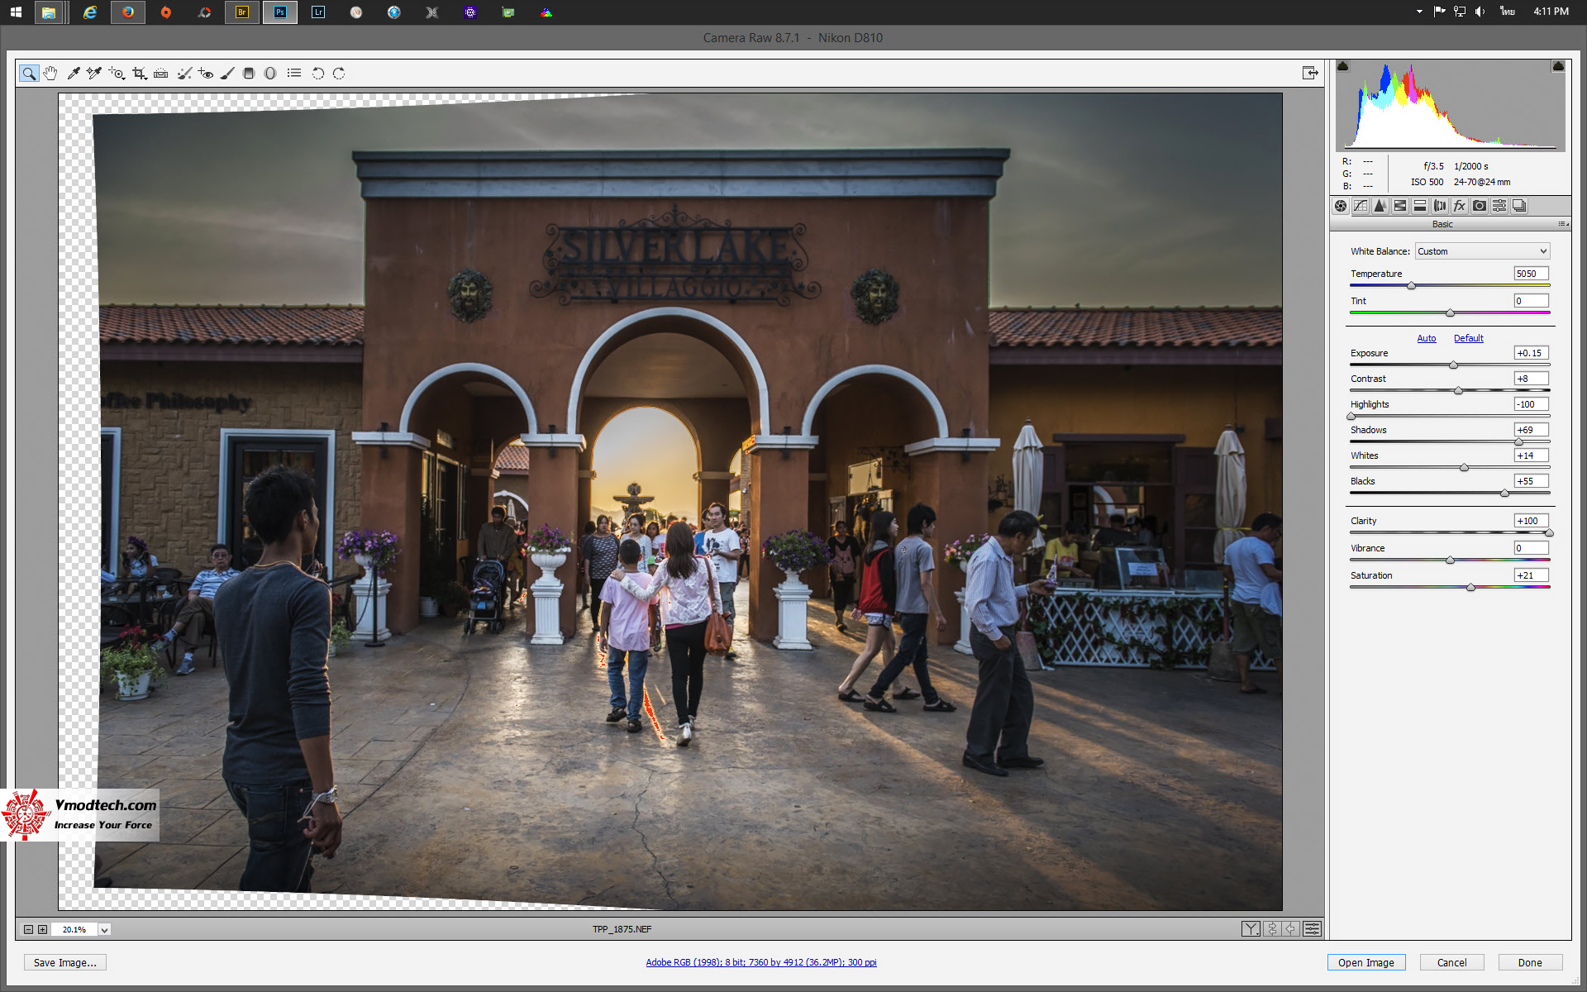The height and width of the screenshot is (992, 1587).
Task: Open the Basic panel options menu
Action: tap(1562, 224)
